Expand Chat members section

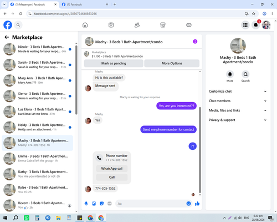click(238, 101)
